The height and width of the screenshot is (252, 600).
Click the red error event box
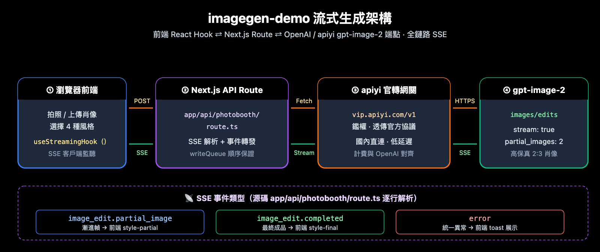[480, 222]
